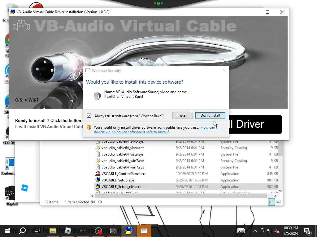This screenshot has width=317, height=237.
Task: Switch File Explorer to details view
Action: (271, 202)
